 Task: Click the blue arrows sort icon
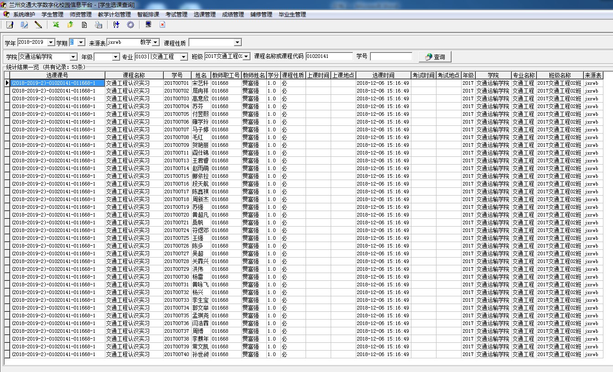(x=116, y=25)
